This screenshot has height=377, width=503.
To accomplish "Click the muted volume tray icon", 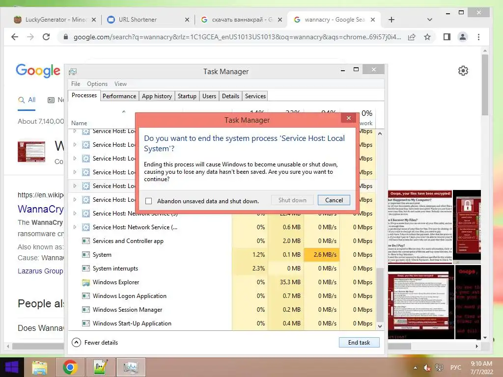I will [427, 368].
